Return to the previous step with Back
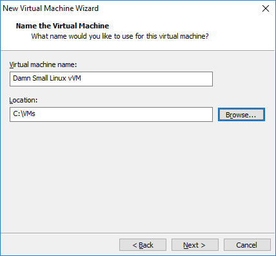The width and height of the screenshot is (276, 256). coord(143,245)
